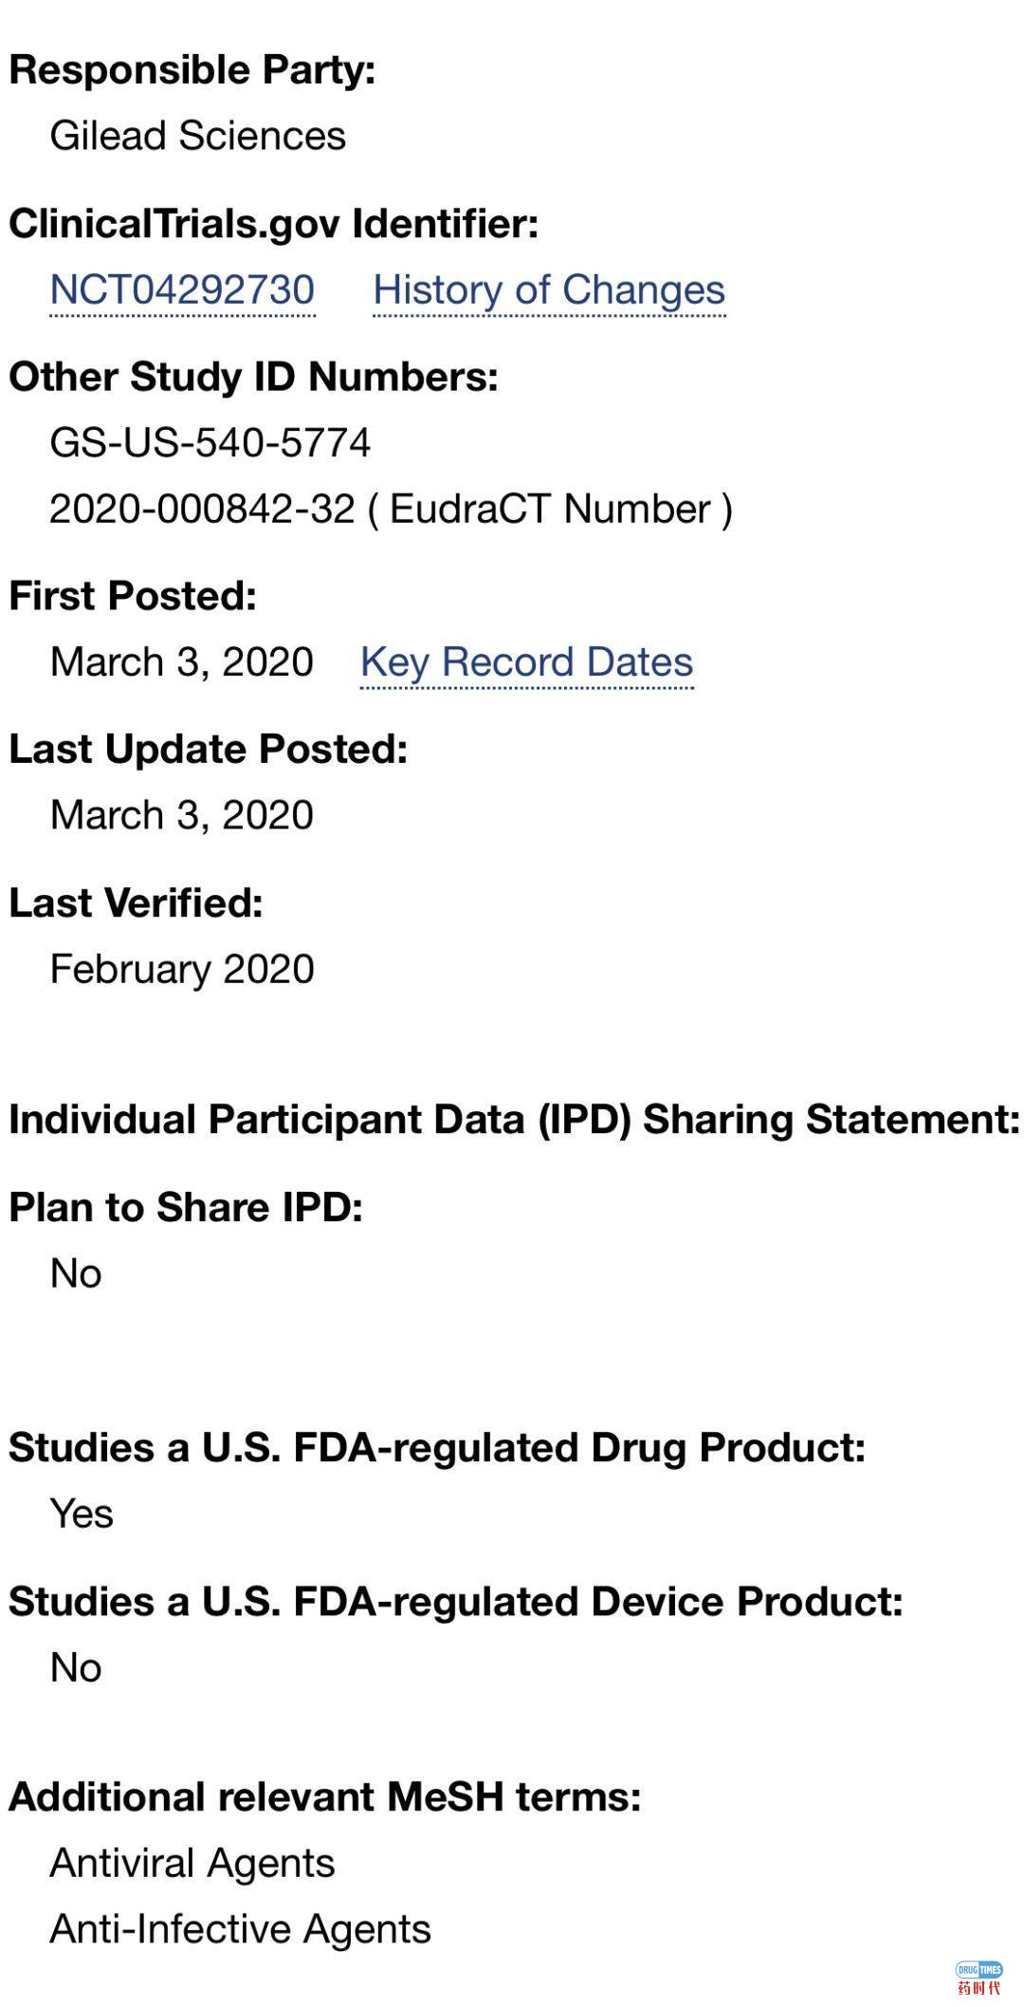The height and width of the screenshot is (2007, 1024).
Task: Click the Other Study ID Numbers heading
Action: 253,377
